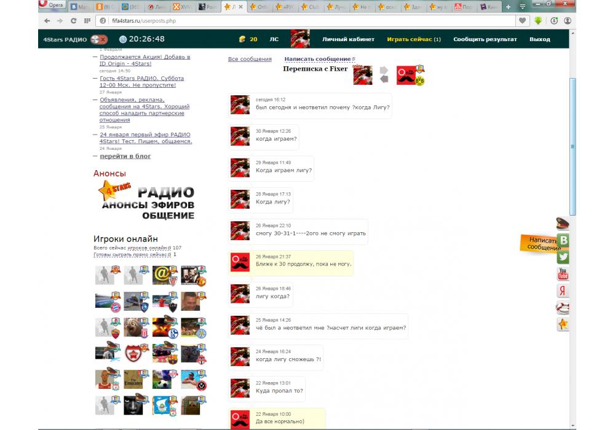Click Готовы сыграть прямо сейчас link

click(x=132, y=254)
